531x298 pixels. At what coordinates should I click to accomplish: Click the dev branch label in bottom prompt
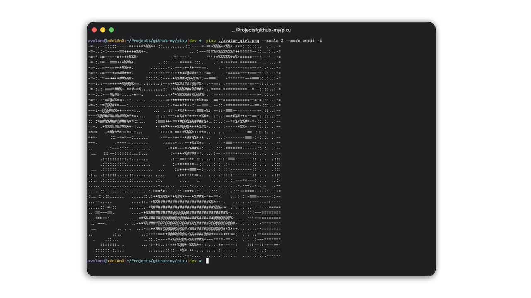[193, 261]
